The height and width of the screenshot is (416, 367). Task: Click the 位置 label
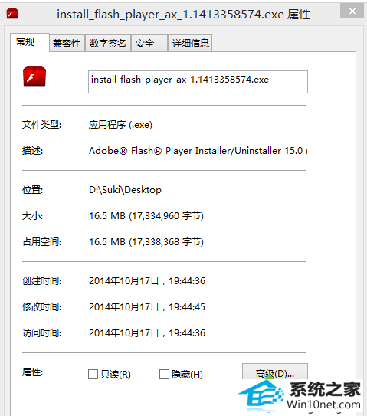(x=33, y=190)
